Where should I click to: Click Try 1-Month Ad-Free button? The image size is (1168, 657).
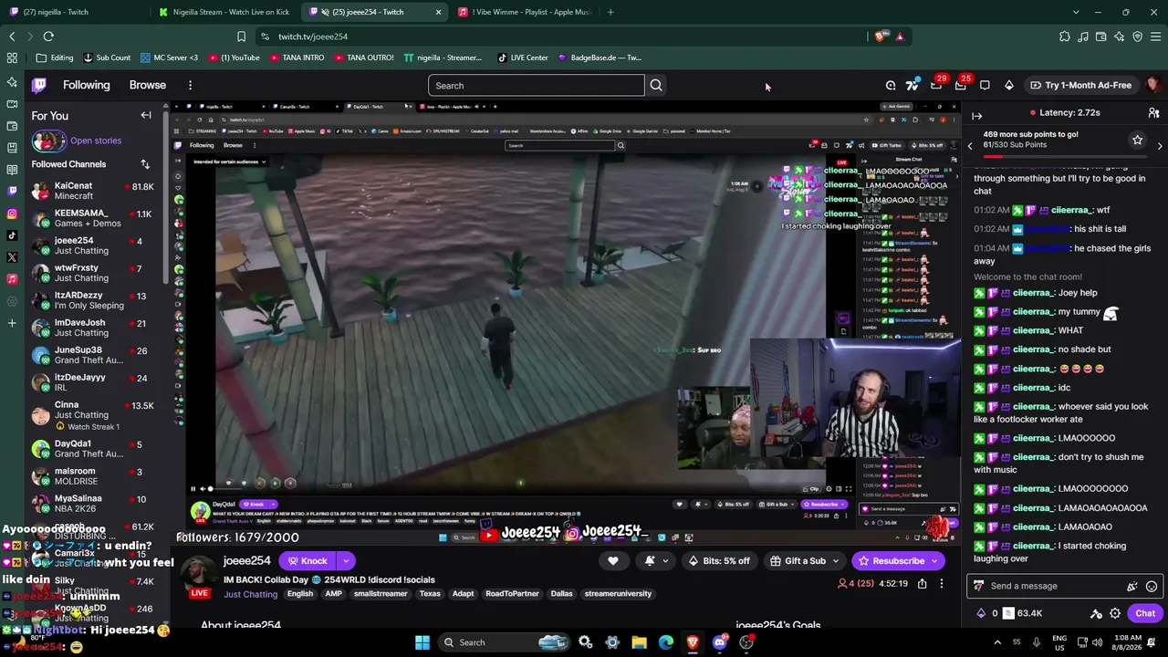[1079, 85]
